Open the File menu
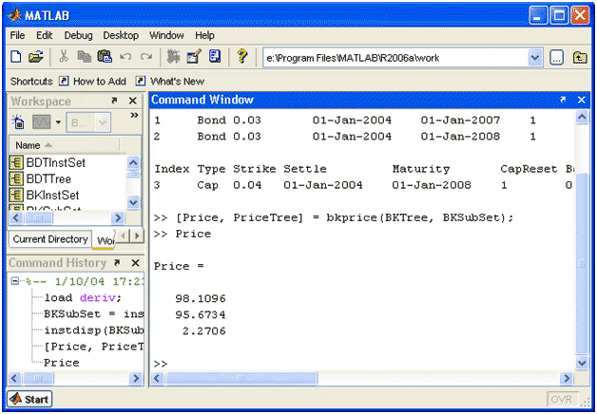Screen dimensions: 597x414 pyautogui.click(x=17, y=35)
